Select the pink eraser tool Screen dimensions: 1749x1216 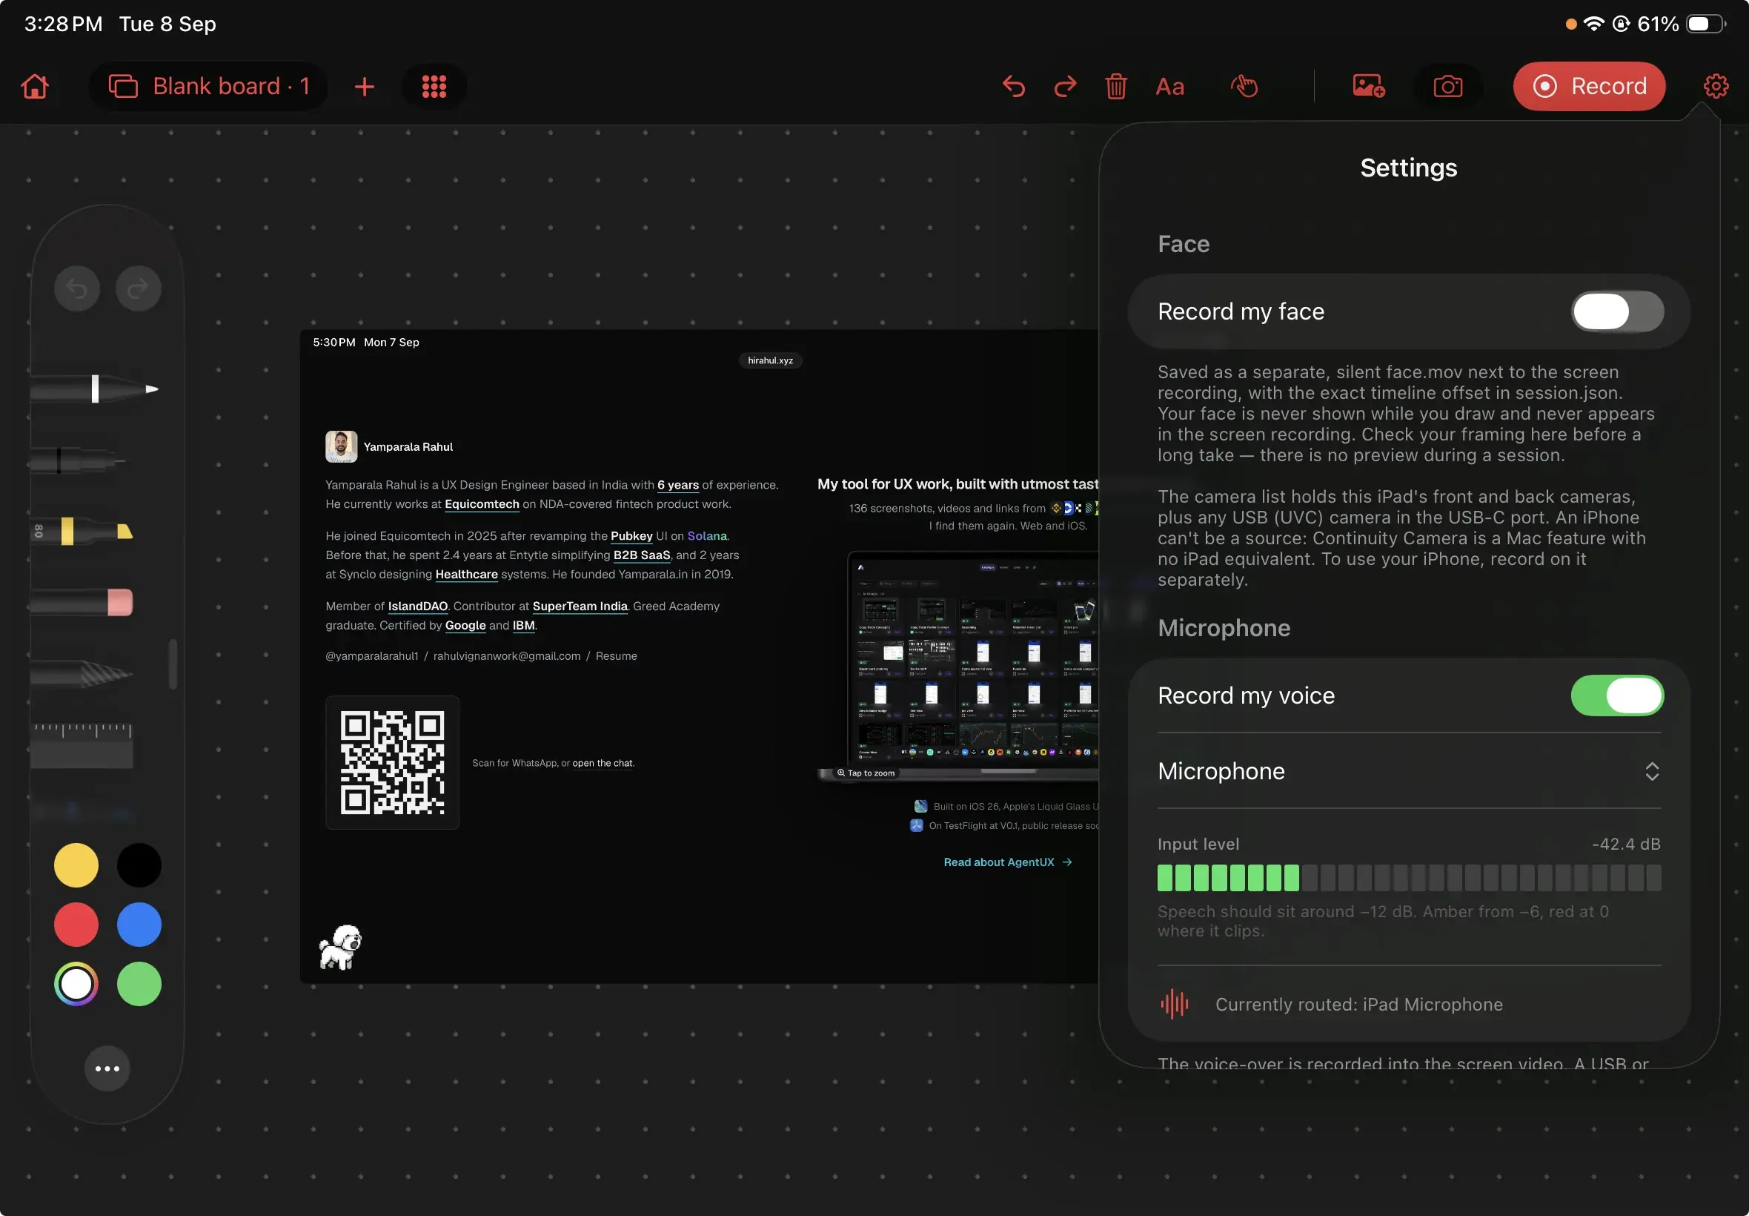(x=82, y=603)
